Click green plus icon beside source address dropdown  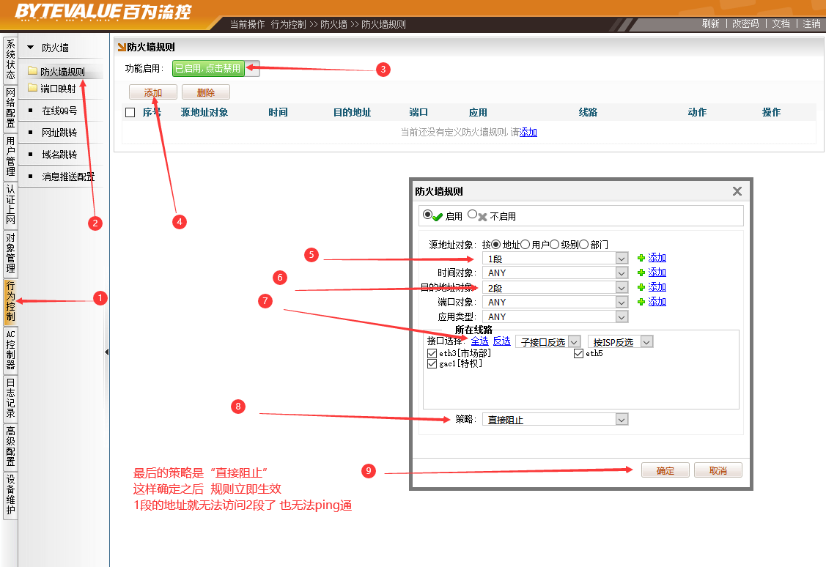(x=641, y=258)
